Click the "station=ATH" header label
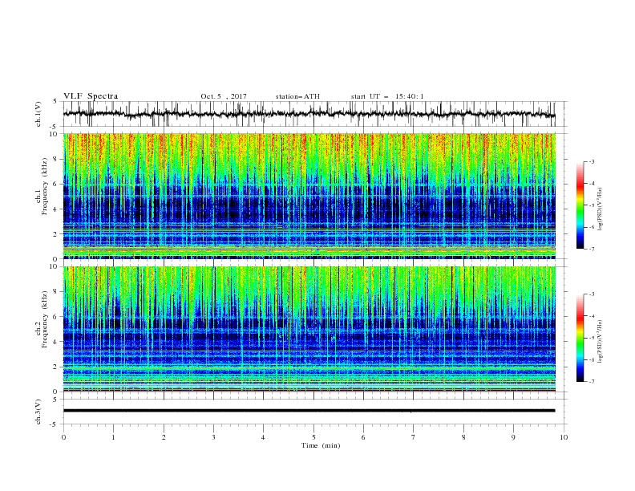Viewport: 635px width, 491px height. pyautogui.click(x=297, y=96)
